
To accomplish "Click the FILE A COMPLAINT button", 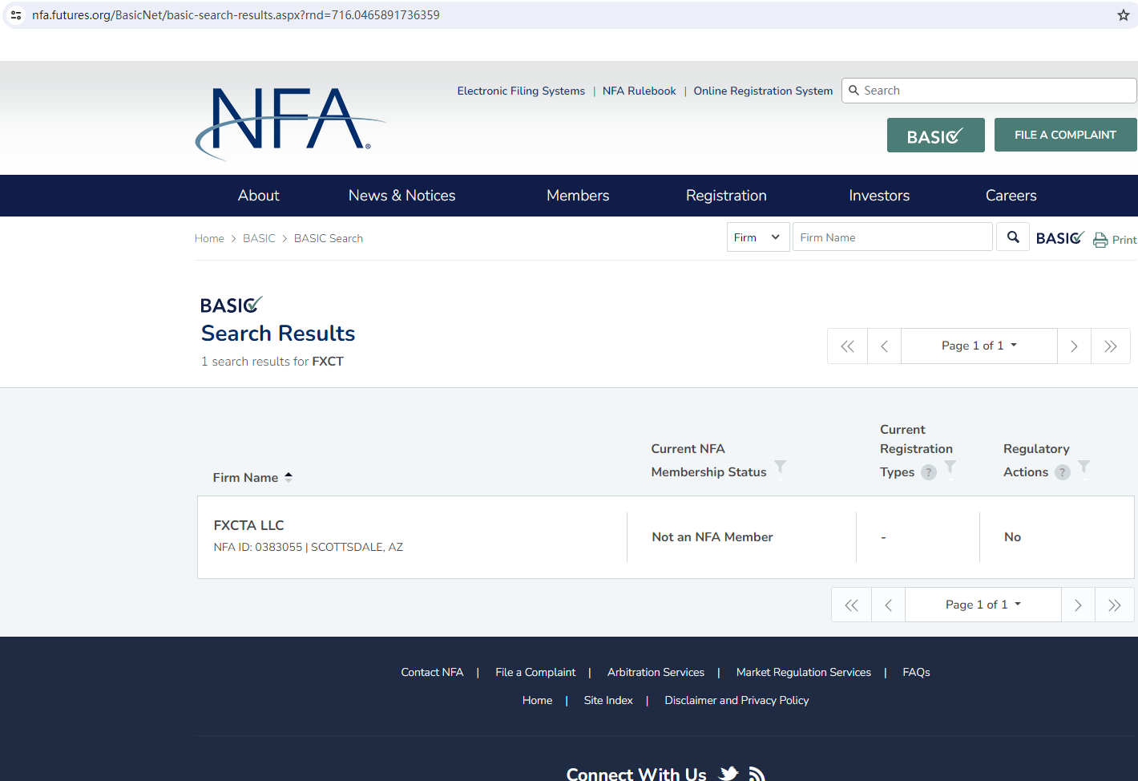I will pos(1064,135).
